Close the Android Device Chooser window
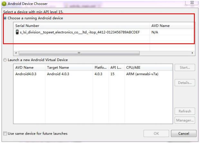Viewport: 200px width, 143px height. [x=192, y=3]
